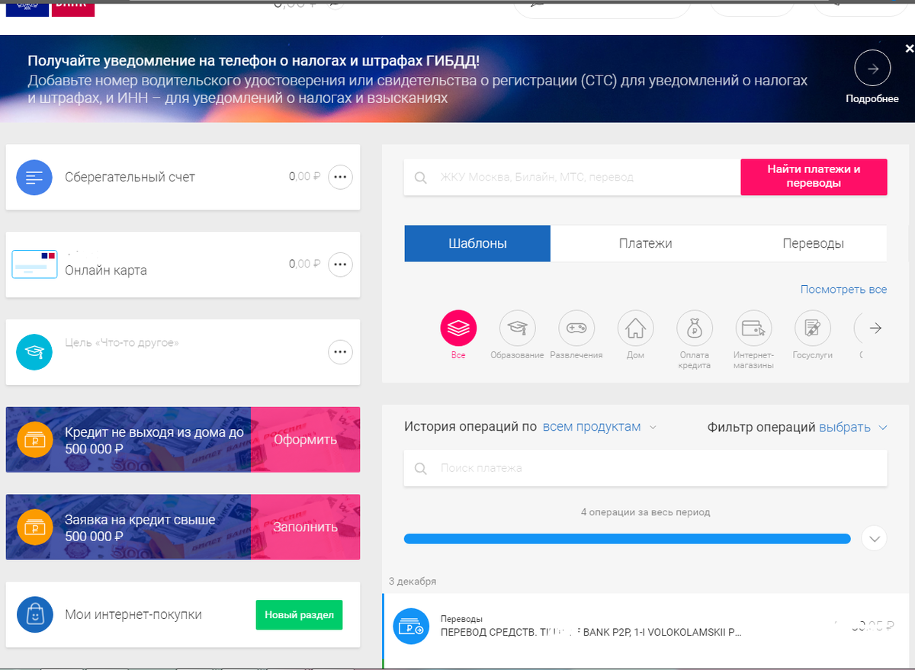Open options for Цель «Что-то другое»
Image resolution: width=915 pixels, height=670 pixels.
point(340,352)
